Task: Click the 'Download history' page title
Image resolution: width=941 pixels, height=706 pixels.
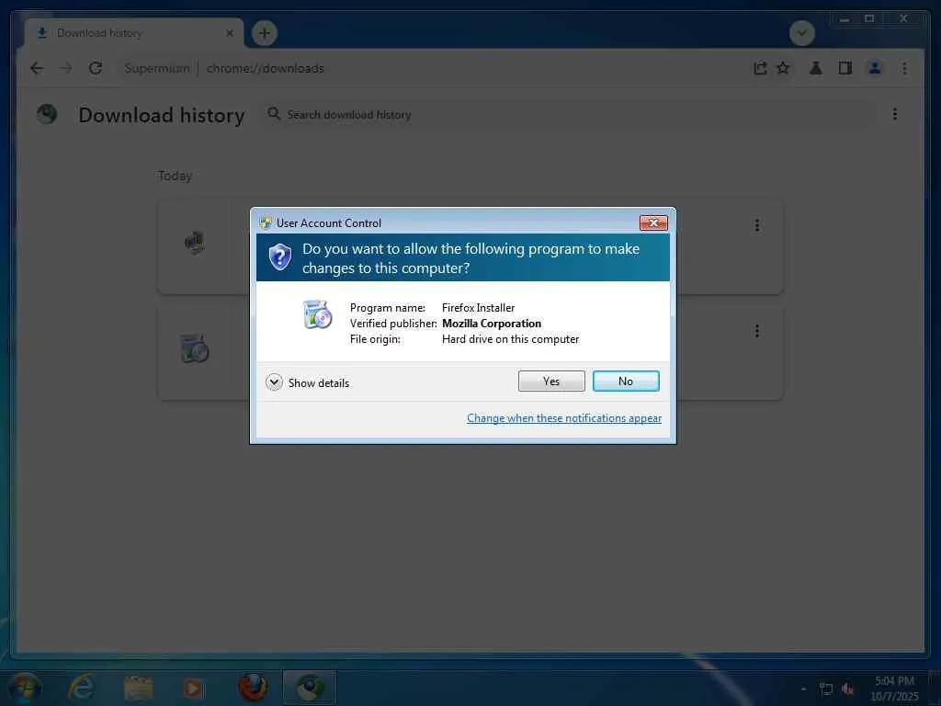Action: pos(162,115)
